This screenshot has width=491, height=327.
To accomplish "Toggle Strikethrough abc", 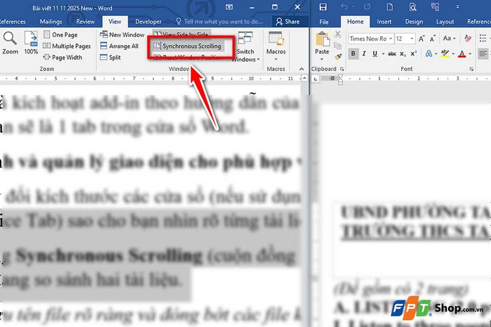I will click(x=392, y=54).
